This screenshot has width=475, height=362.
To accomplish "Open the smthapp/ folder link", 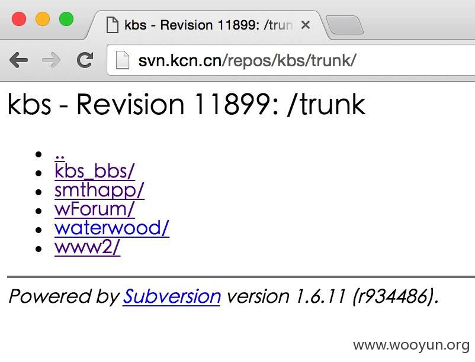I will coord(100,190).
